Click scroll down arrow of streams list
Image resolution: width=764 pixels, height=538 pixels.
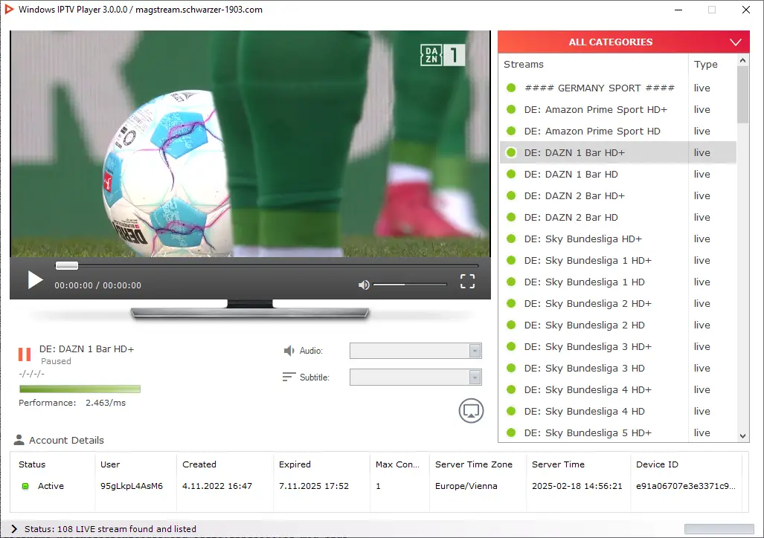pos(742,436)
